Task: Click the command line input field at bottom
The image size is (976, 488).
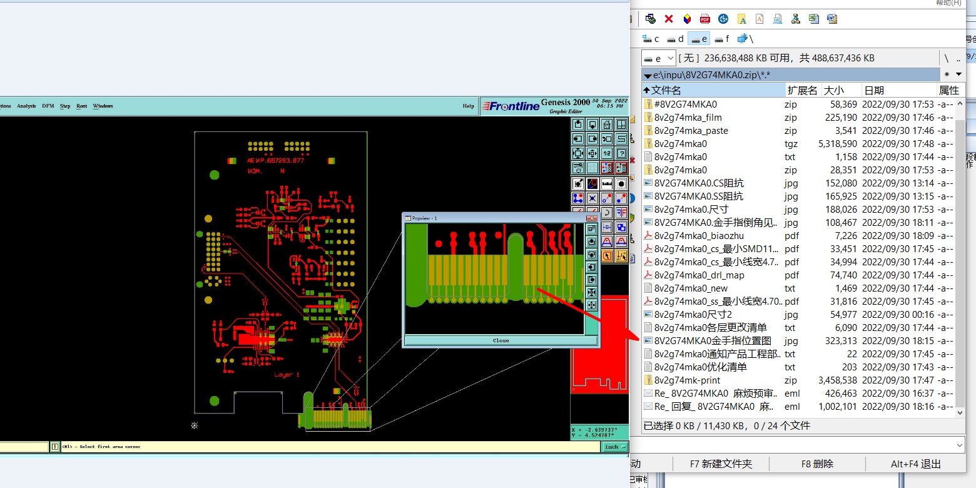Action: [798, 445]
